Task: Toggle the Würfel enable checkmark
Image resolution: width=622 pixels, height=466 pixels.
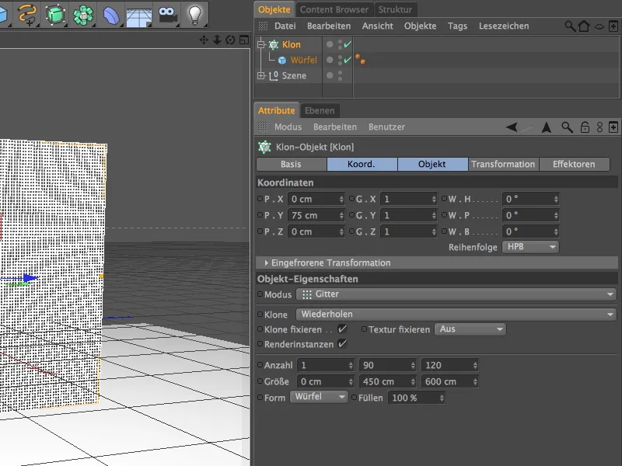Action: pyautogui.click(x=346, y=59)
